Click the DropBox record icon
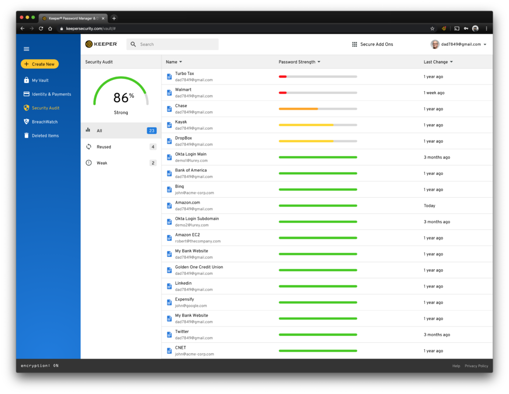Image resolution: width=509 pixels, height=394 pixels. 169,141
